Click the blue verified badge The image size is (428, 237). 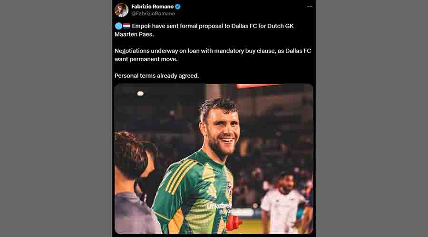click(x=178, y=7)
